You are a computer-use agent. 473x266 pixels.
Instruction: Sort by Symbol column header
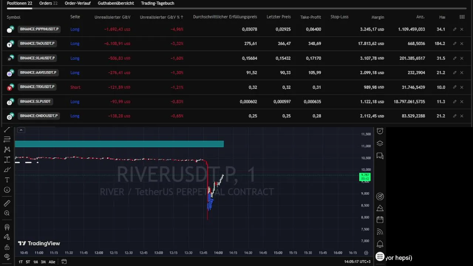click(x=13, y=17)
